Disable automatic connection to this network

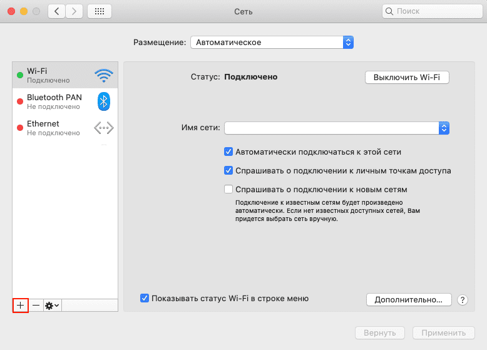(x=228, y=152)
